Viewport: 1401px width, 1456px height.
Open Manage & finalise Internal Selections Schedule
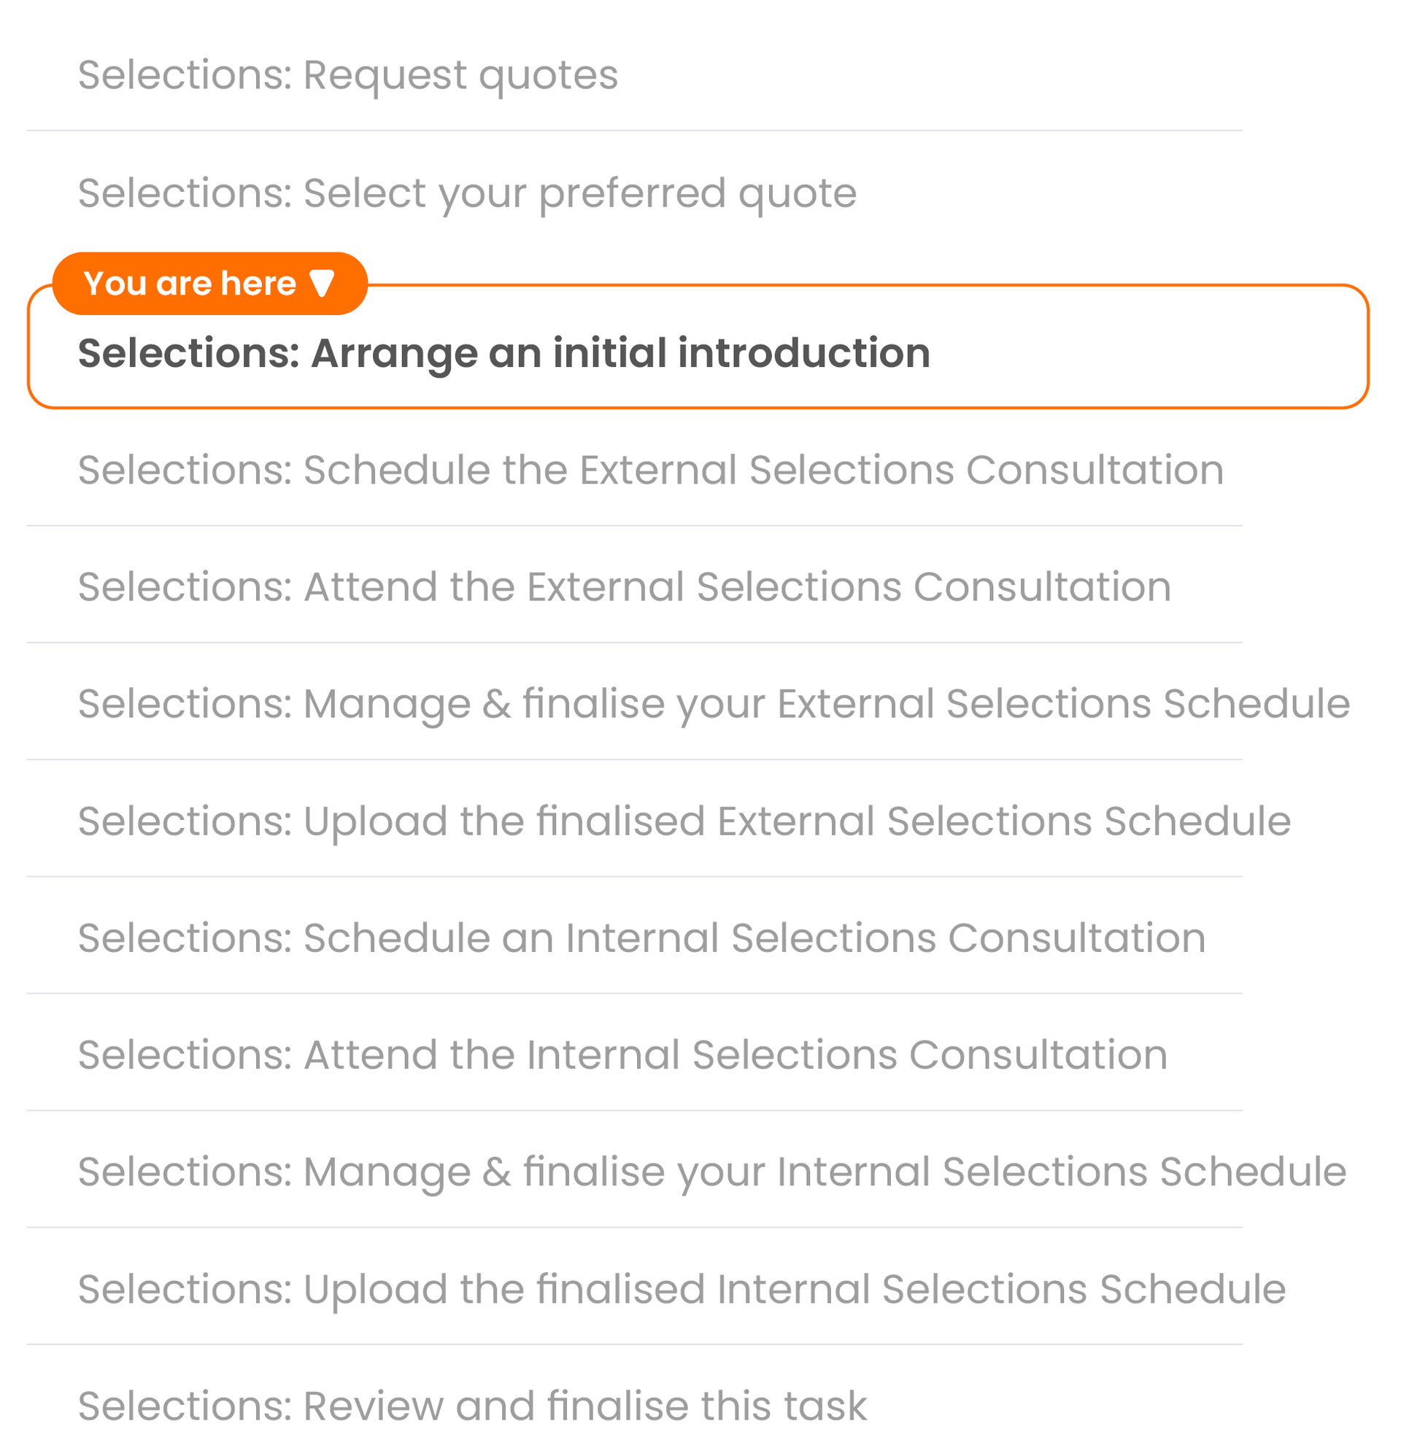point(711,1172)
